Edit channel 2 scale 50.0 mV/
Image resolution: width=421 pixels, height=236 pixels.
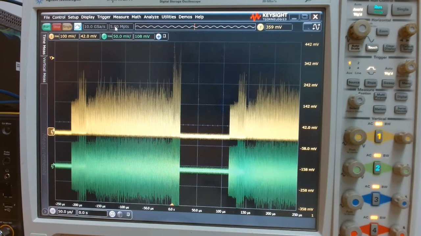(x=122, y=36)
